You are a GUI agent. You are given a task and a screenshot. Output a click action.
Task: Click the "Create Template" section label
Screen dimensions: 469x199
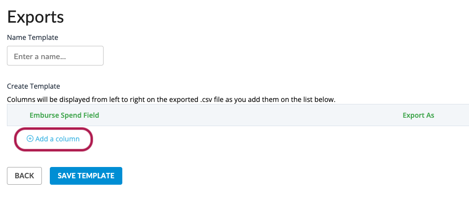(34, 86)
